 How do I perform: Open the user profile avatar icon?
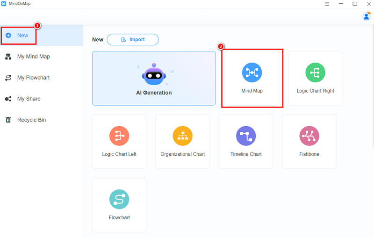(367, 16)
